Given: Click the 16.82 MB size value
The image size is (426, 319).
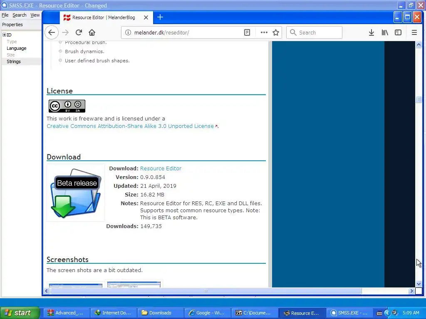Looking at the screenshot, I should (152, 195).
